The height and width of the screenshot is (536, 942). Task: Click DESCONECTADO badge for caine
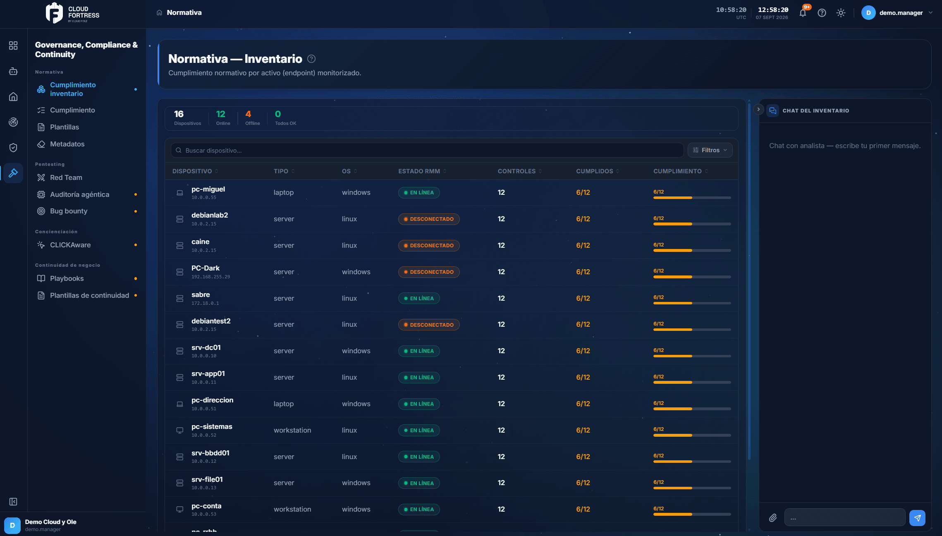(429, 246)
